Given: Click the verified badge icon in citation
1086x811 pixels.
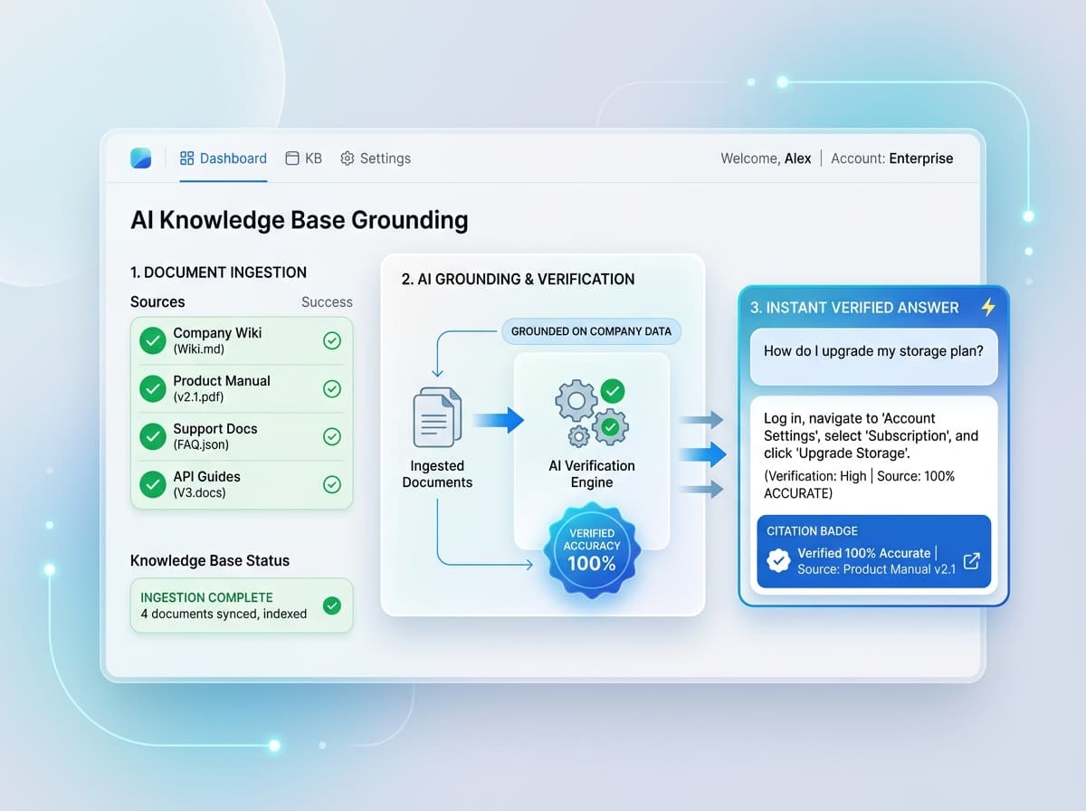Looking at the screenshot, I should click(x=777, y=561).
